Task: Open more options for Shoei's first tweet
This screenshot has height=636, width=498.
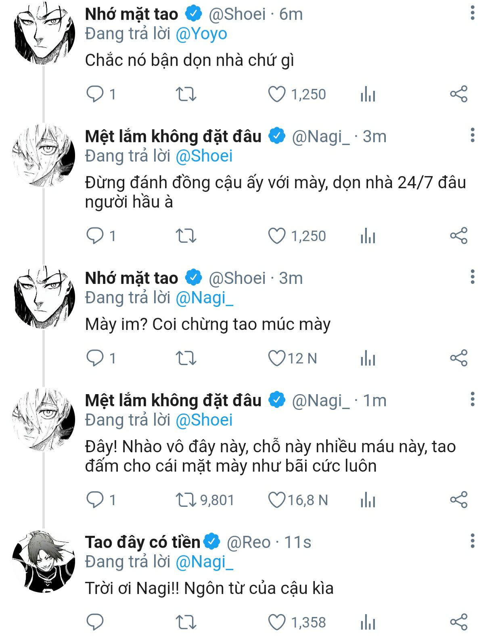Action: coord(472,13)
